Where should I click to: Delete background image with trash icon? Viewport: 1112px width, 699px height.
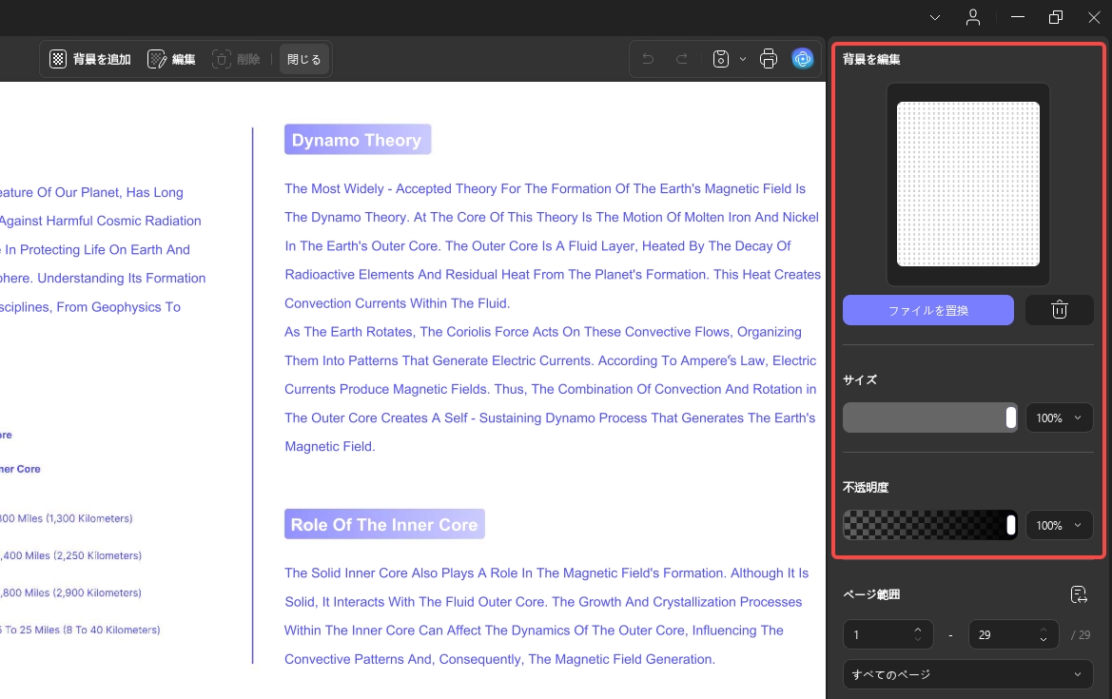coord(1059,310)
